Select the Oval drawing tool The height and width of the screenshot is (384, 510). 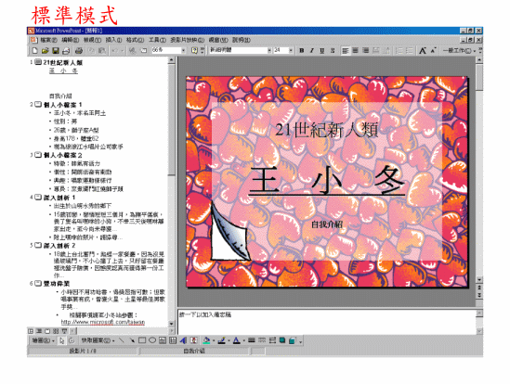coord(152,340)
